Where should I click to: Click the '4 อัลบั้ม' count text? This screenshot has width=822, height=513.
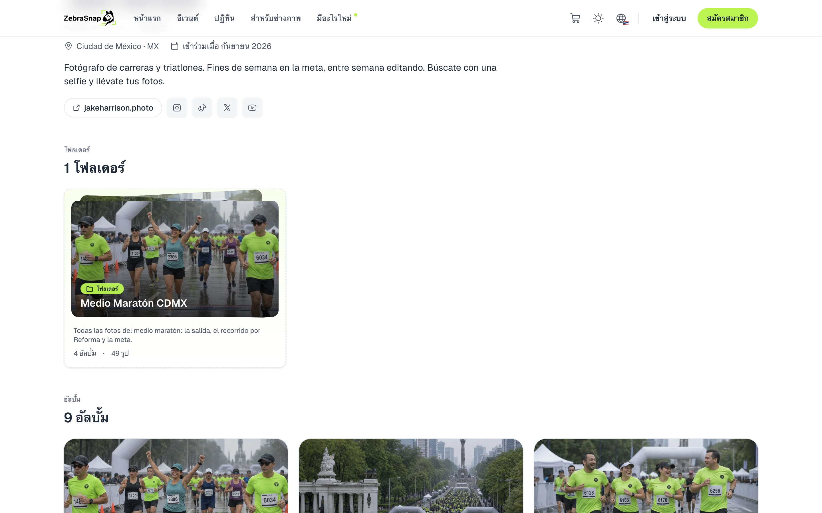85,353
